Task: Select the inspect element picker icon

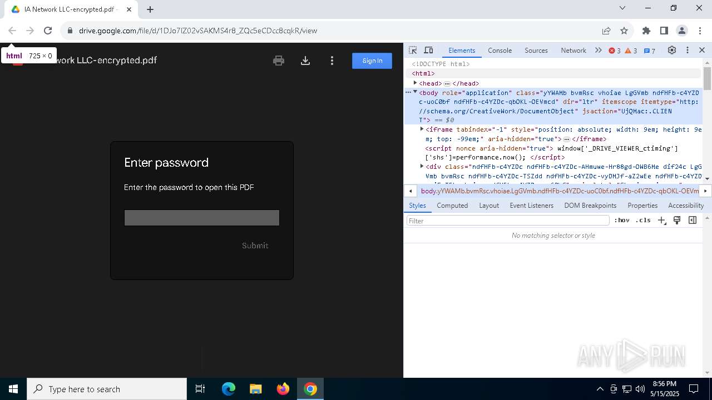Action: (x=413, y=50)
